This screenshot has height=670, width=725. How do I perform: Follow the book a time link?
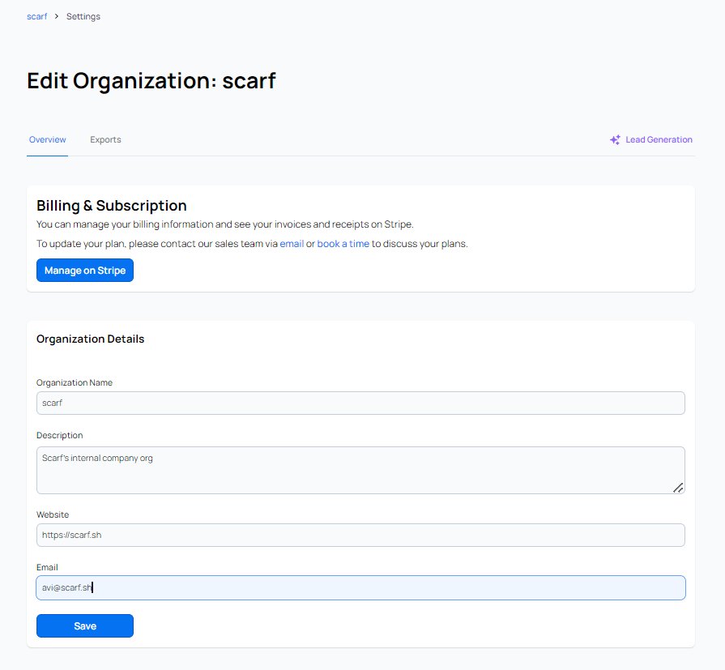click(343, 244)
